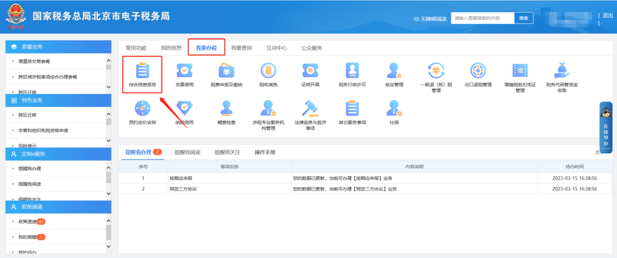The width and height of the screenshot is (617, 258).
Task: Switch to 常用功能 tab
Action: click(x=136, y=48)
